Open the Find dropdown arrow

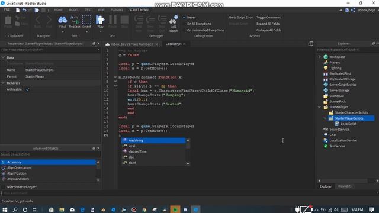[63, 31]
